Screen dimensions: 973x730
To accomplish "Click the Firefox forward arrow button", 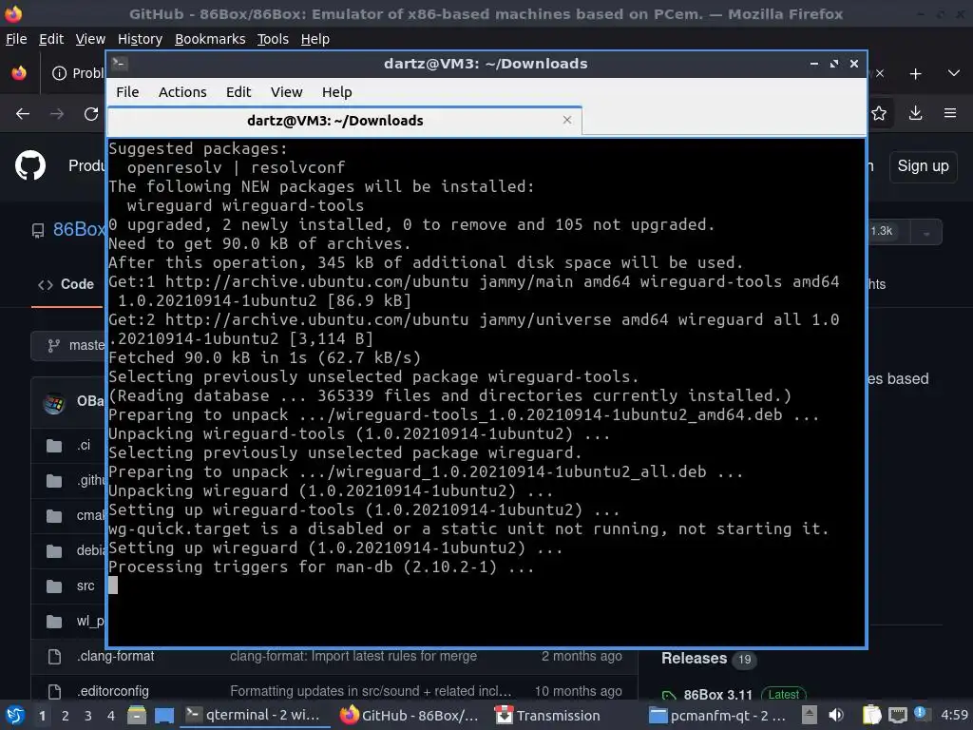I will point(56,114).
